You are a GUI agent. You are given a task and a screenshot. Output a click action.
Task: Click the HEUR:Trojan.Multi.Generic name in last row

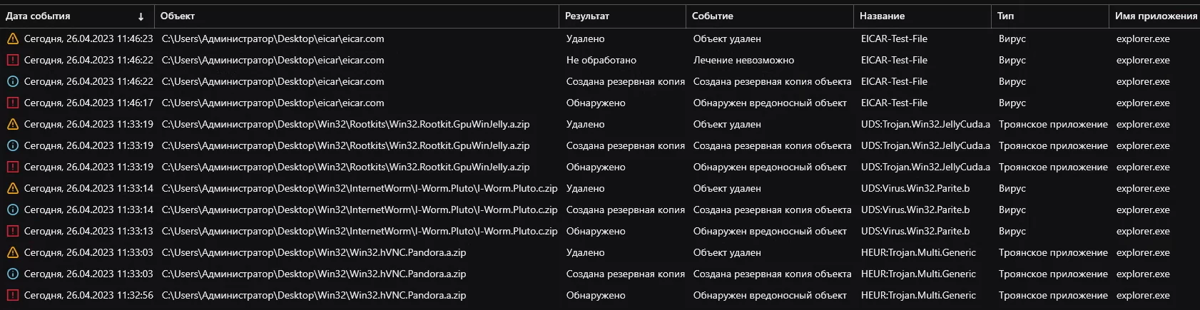click(x=918, y=295)
